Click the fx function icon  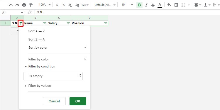click(x=30, y=12)
